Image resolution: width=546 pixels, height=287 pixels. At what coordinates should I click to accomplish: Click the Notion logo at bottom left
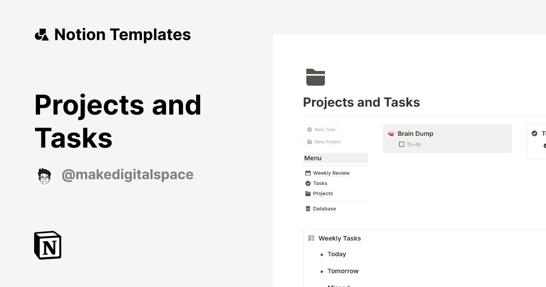[47, 245]
